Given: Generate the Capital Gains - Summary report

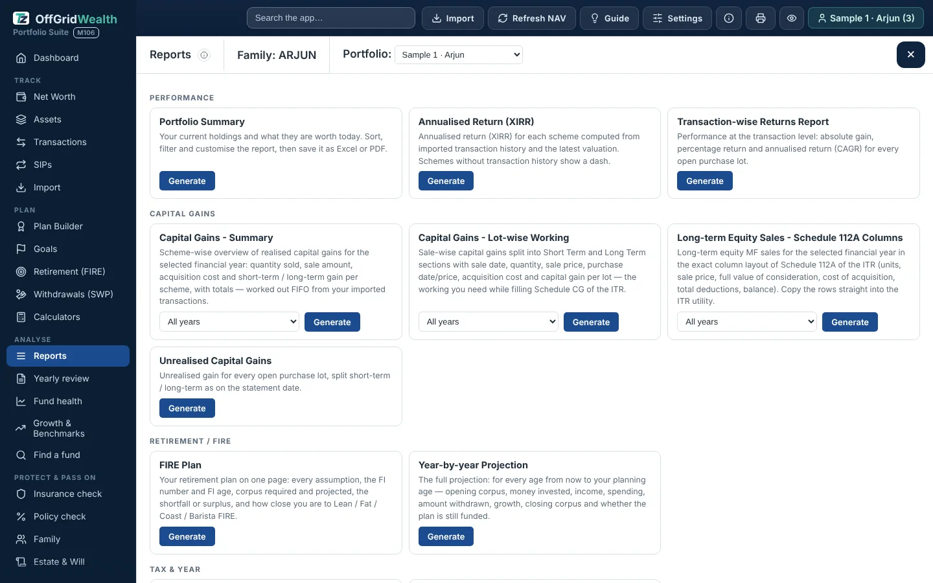Looking at the screenshot, I should point(332,322).
